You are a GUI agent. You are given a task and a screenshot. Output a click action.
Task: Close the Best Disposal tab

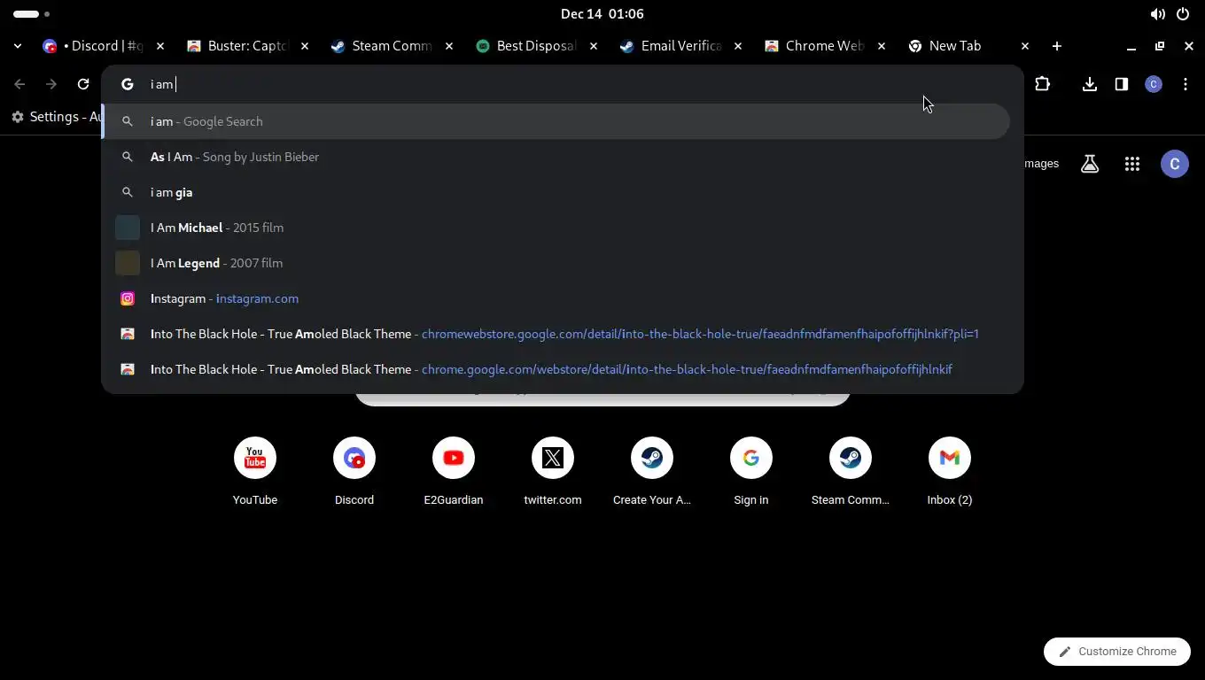coord(594,46)
